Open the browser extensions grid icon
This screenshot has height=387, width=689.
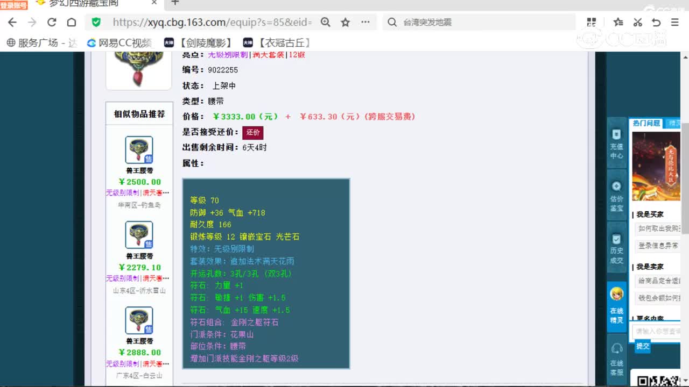click(592, 22)
